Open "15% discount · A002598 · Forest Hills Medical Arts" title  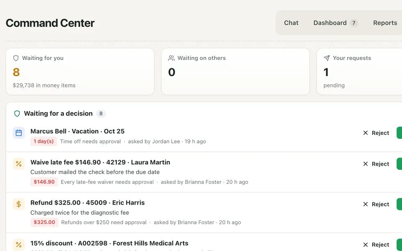tap(109, 243)
